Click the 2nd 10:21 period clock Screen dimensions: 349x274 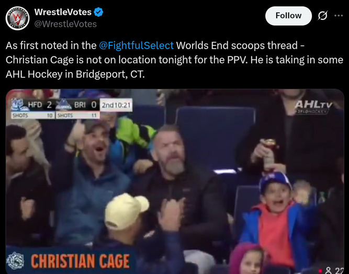(116, 105)
